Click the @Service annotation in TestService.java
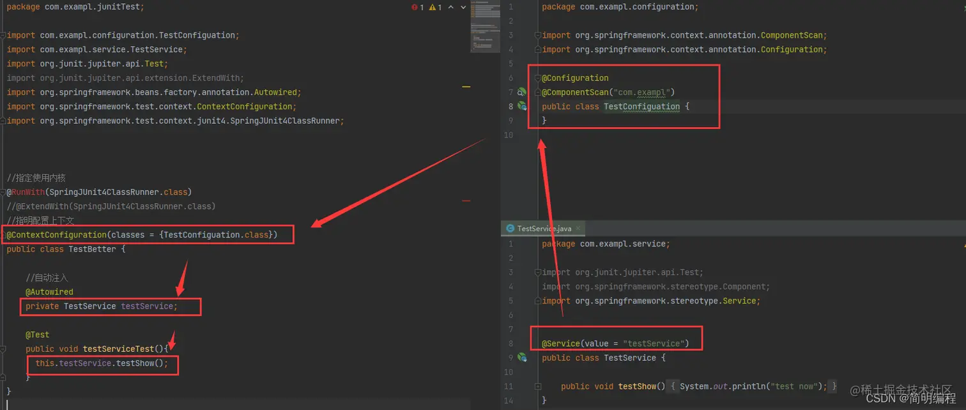 point(561,344)
